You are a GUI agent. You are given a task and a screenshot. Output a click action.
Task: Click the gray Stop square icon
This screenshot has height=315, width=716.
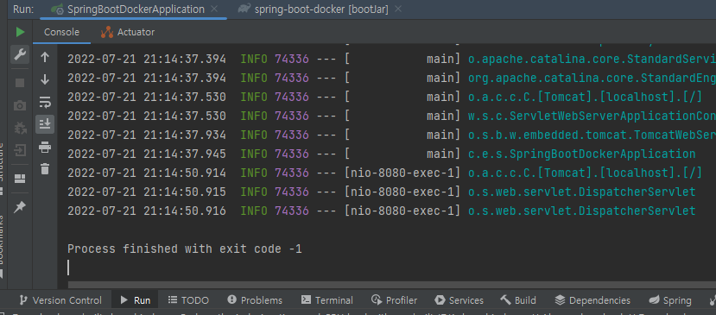click(20, 83)
